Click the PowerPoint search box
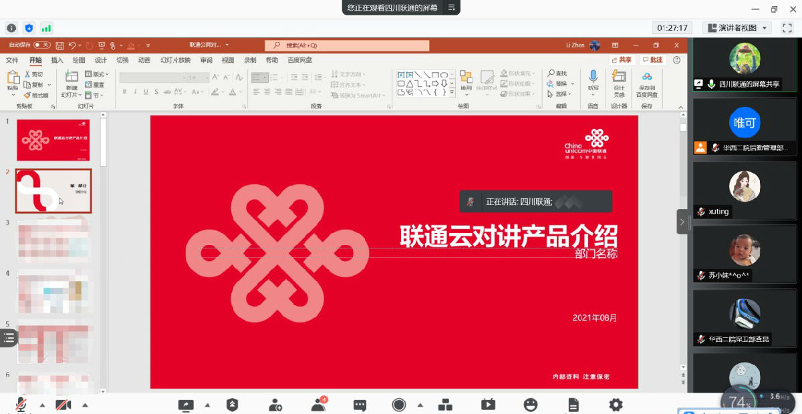The image size is (802, 414). tap(347, 45)
